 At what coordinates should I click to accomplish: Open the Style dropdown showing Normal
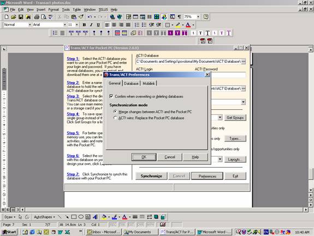(x=29, y=25)
